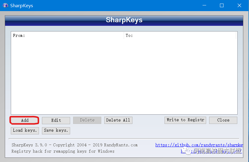Click the Close button beside Write to Registry
The height and width of the screenshot is (162, 249).
point(223,120)
